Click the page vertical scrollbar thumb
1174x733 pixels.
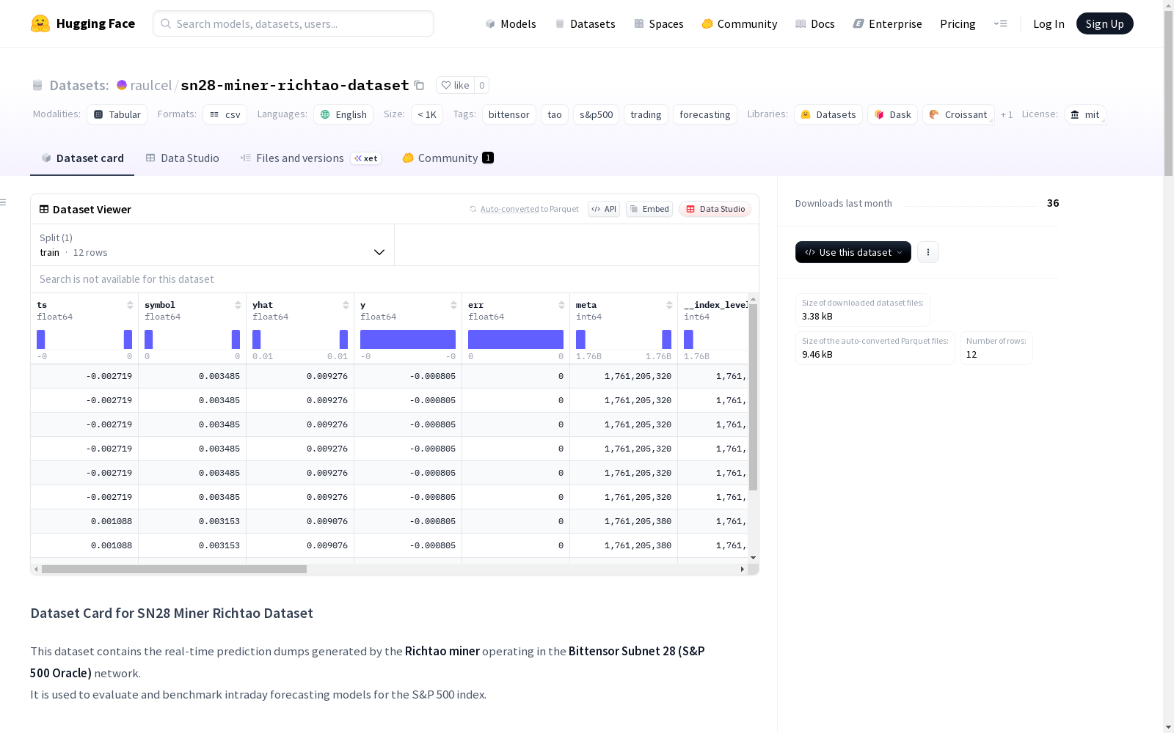(x=1168, y=93)
